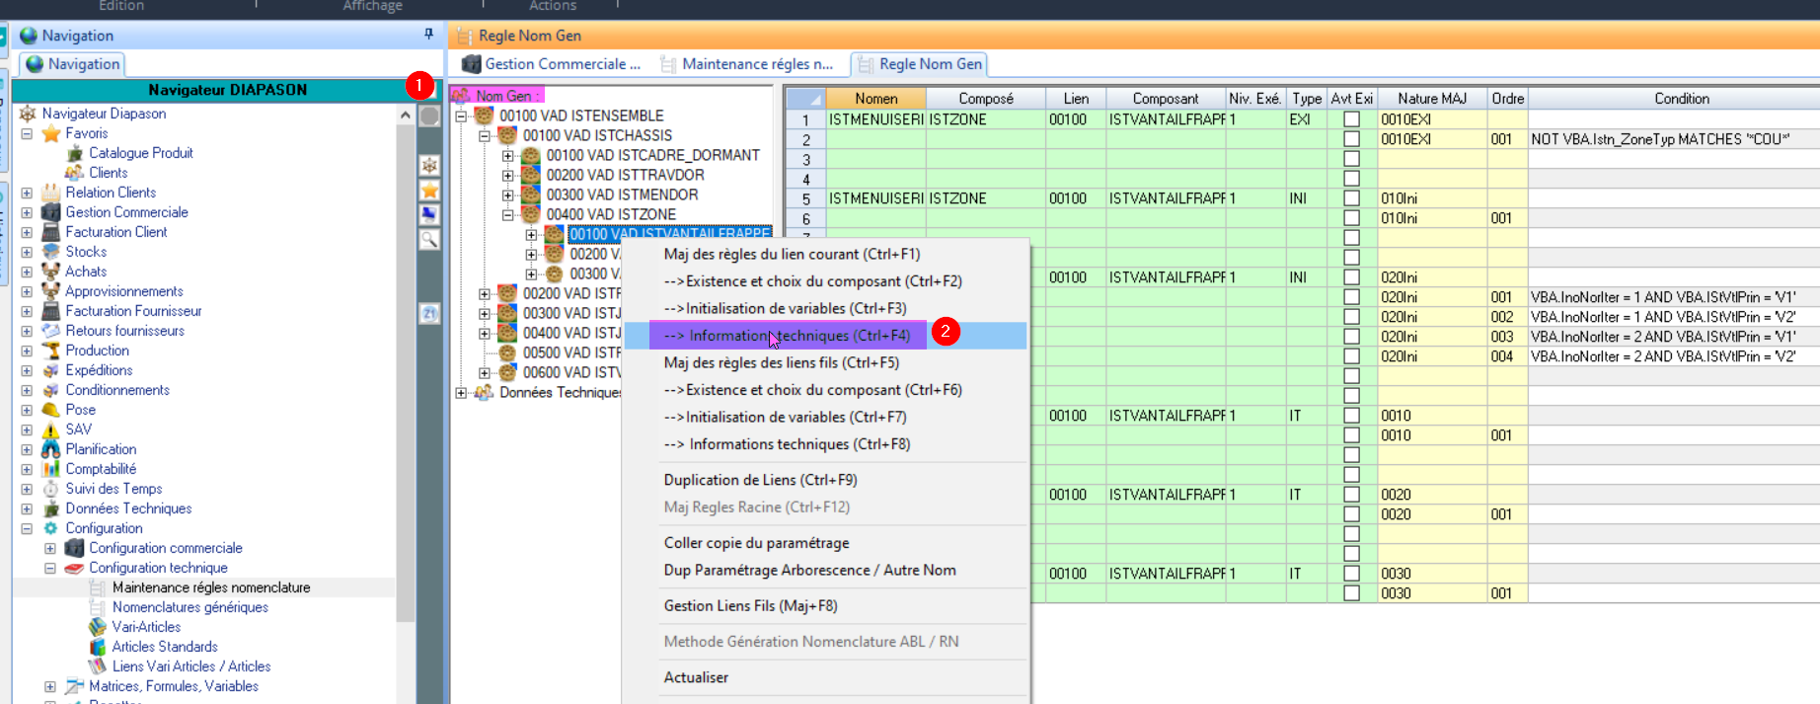The image size is (1820, 704).
Task: Click the SAV warning triangle icon
Action: [x=51, y=430]
